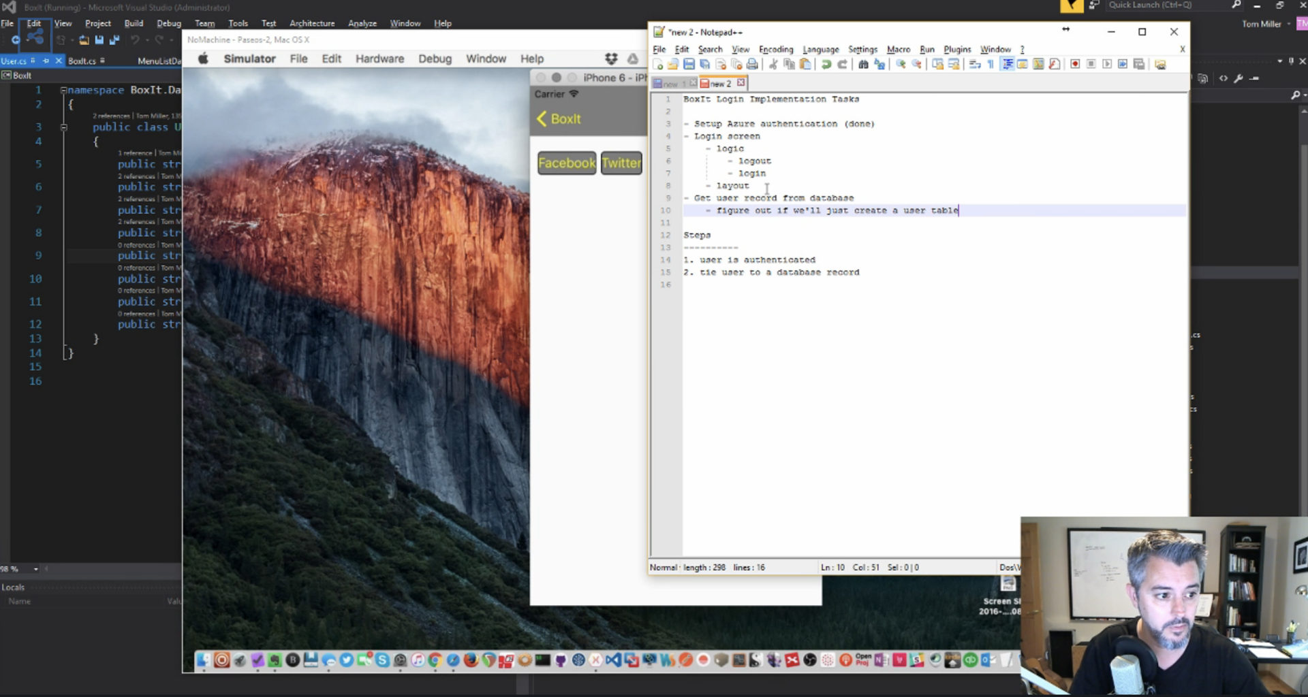Open iTunes from the Mac dock

pos(418,660)
